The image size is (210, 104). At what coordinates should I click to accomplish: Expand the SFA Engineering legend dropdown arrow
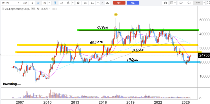click(x=50, y=9)
